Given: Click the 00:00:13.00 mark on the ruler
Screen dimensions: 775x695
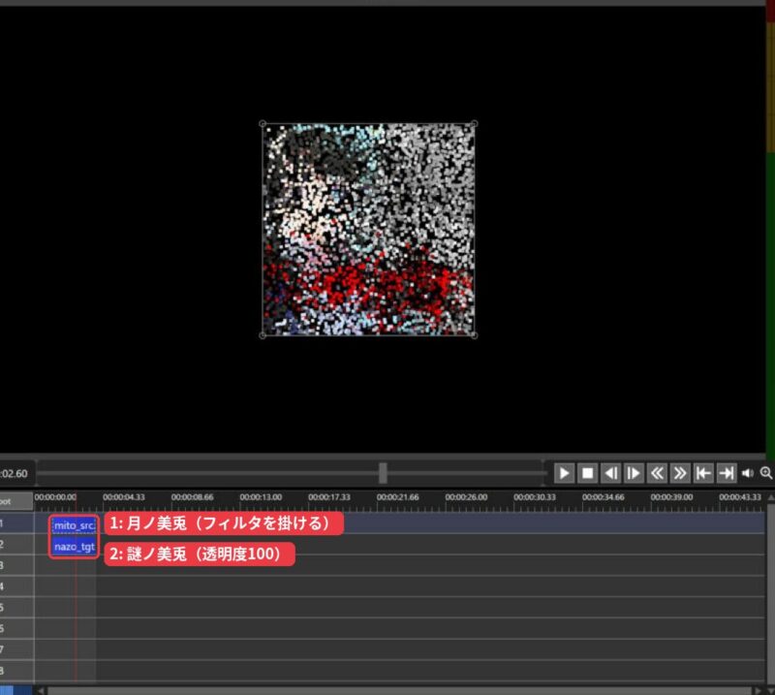Looking at the screenshot, I should [261, 497].
